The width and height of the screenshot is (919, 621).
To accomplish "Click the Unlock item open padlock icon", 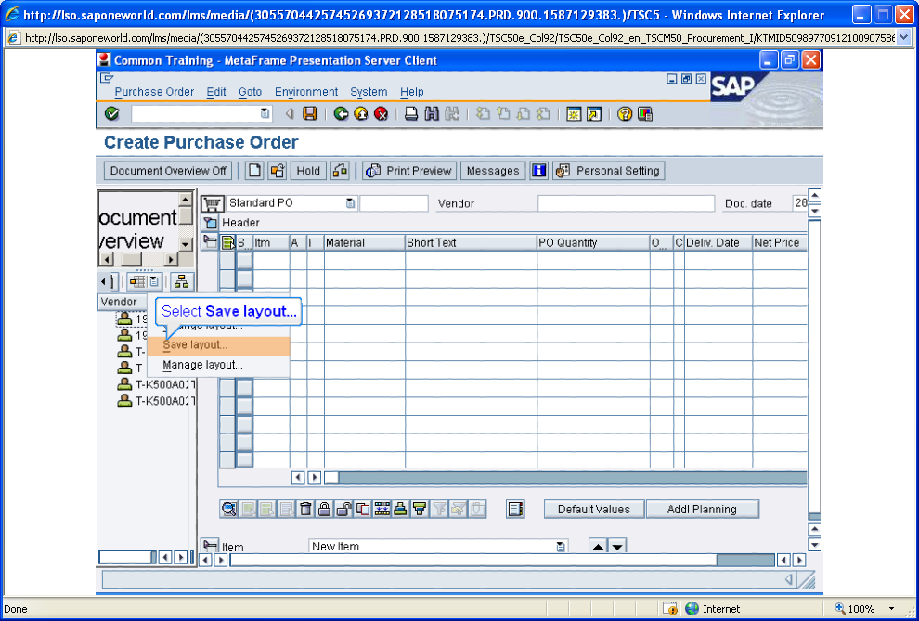I will (x=344, y=509).
